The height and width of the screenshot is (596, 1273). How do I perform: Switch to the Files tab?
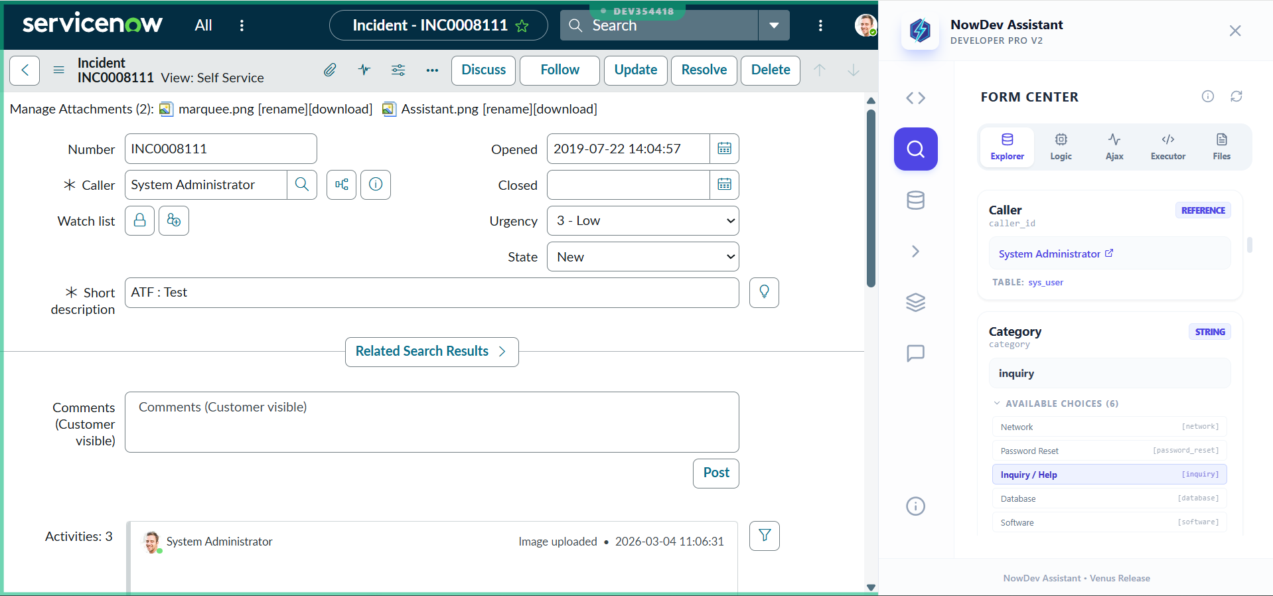[x=1222, y=147]
